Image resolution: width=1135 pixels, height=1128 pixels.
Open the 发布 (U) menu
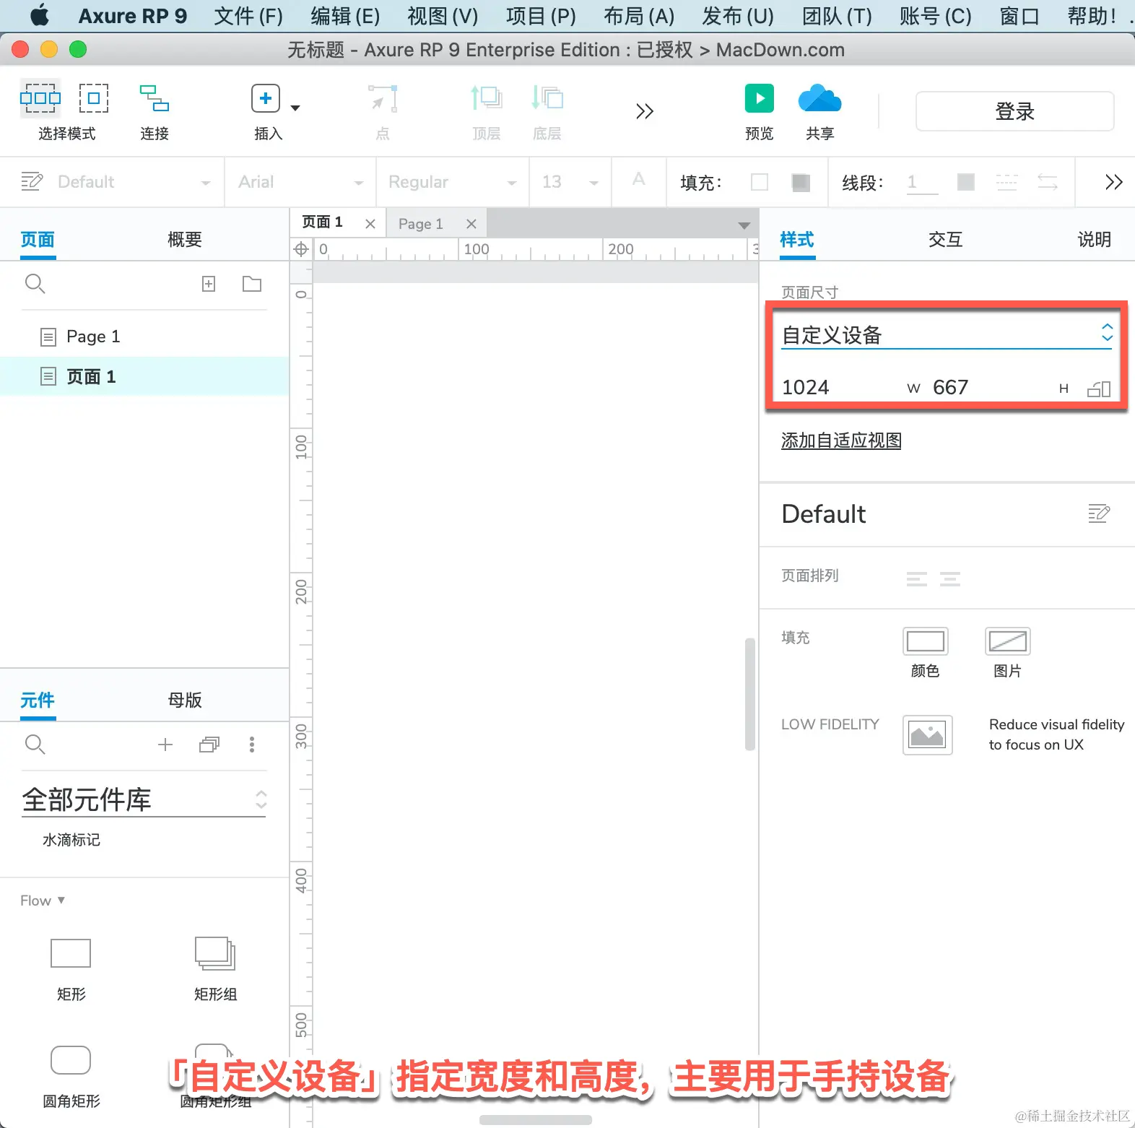737,16
